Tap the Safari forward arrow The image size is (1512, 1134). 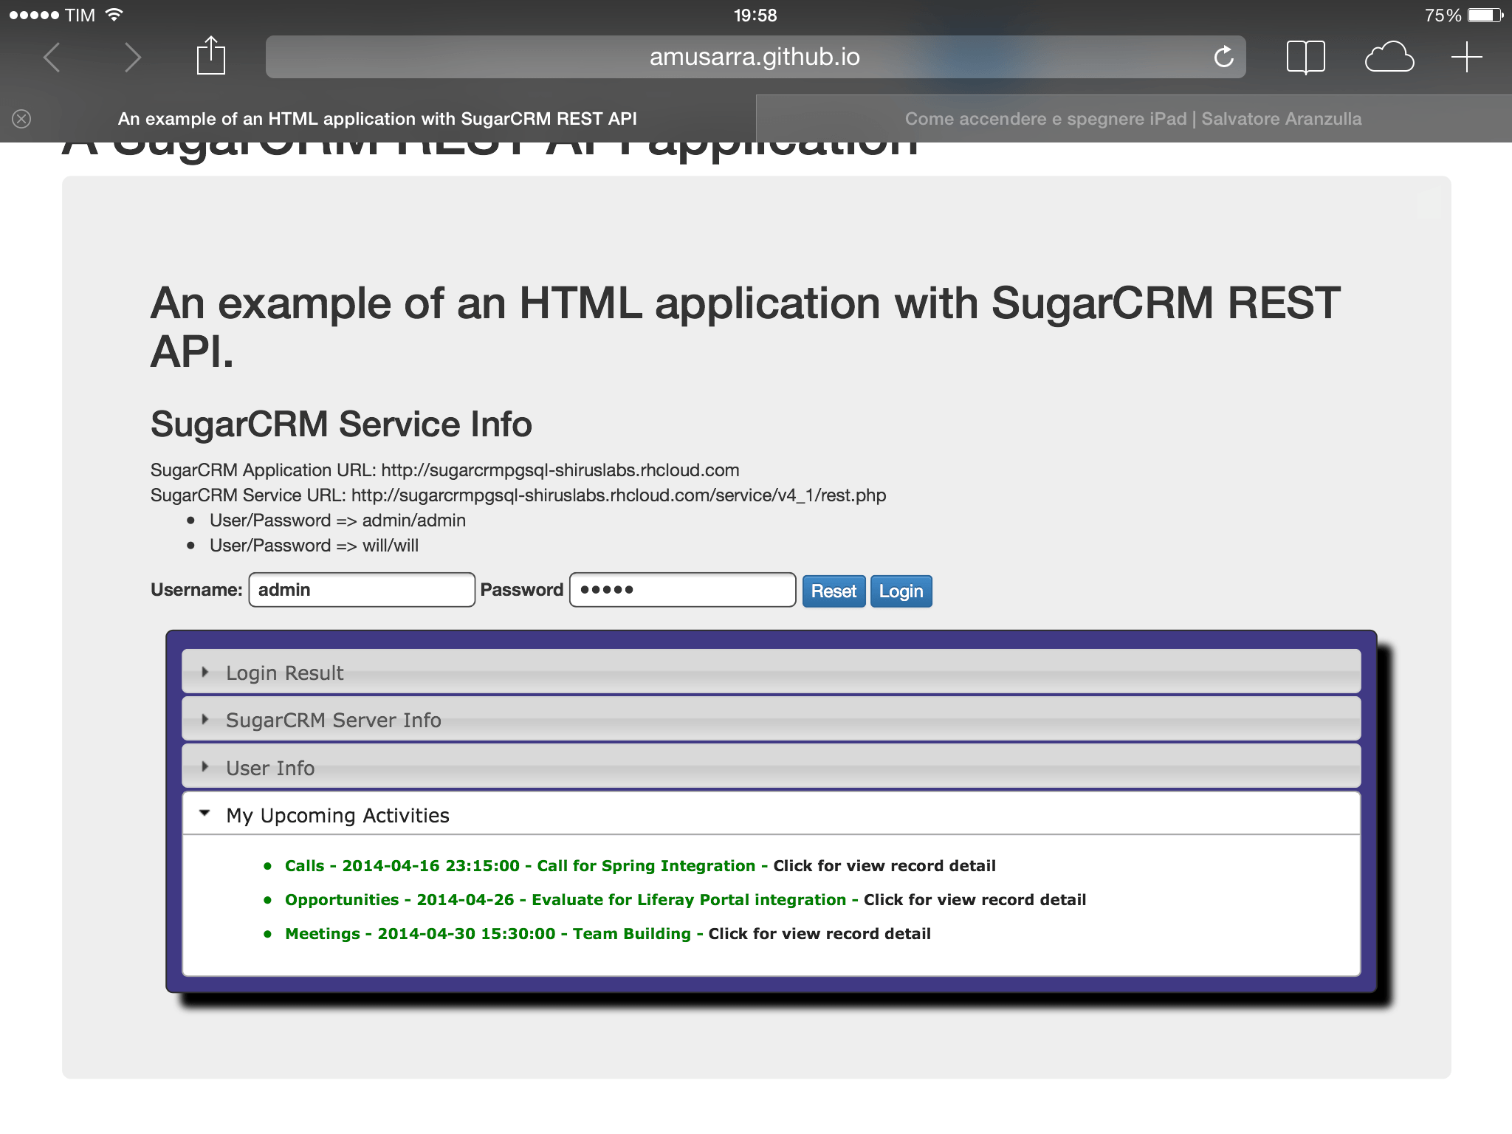pos(132,58)
